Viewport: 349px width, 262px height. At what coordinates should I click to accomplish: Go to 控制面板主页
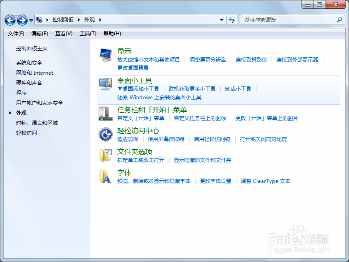pyautogui.click(x=31, y=48)
